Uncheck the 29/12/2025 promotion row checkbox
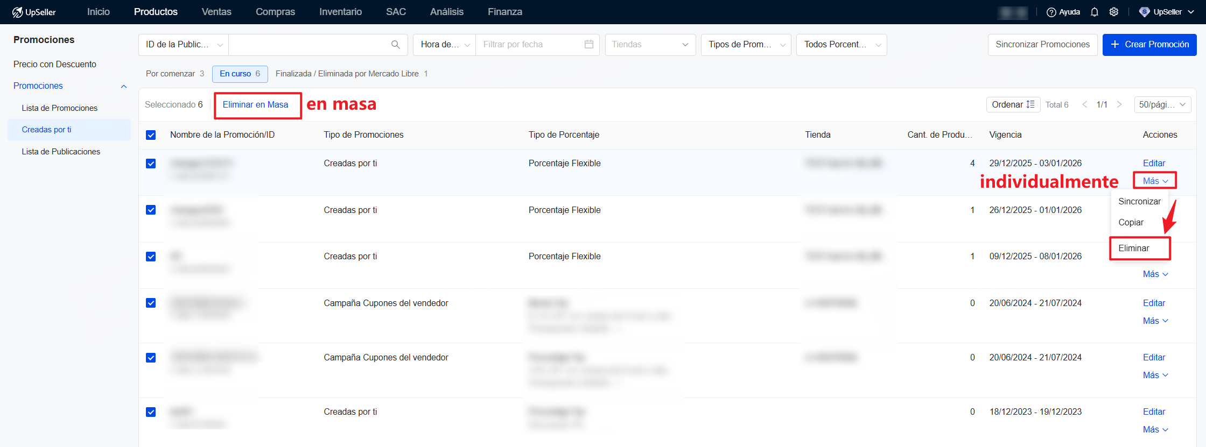The image size is (1206, 447). click(151, 164)
